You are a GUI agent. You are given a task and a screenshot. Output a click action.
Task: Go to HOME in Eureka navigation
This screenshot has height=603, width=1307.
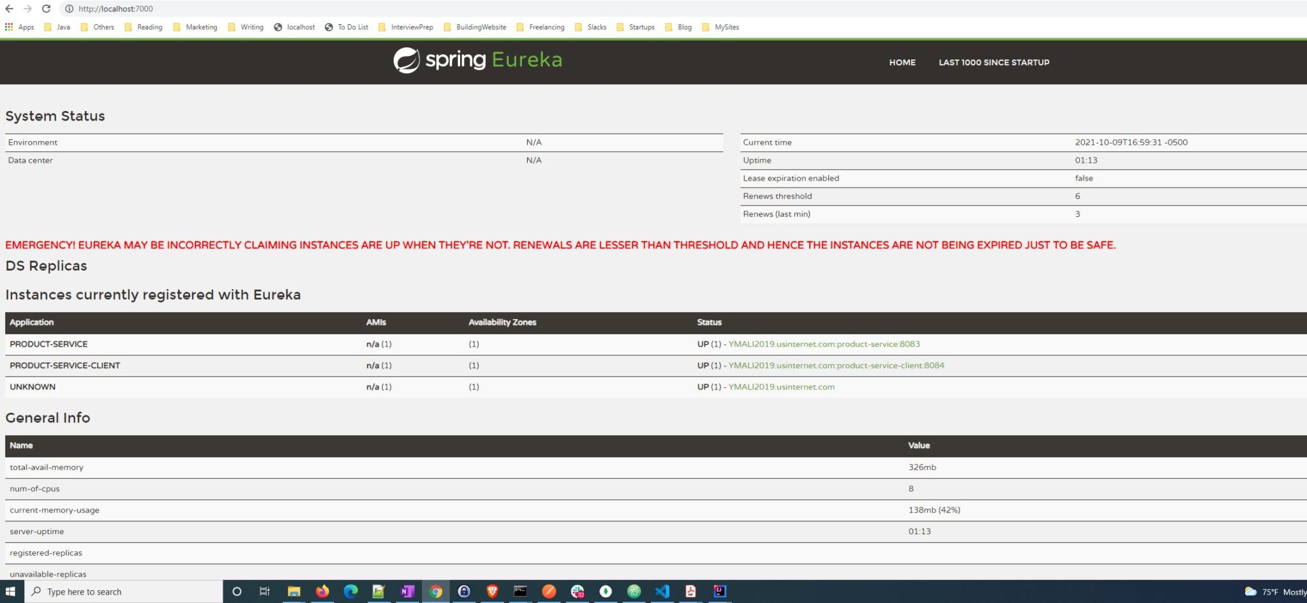pos(902,63)
